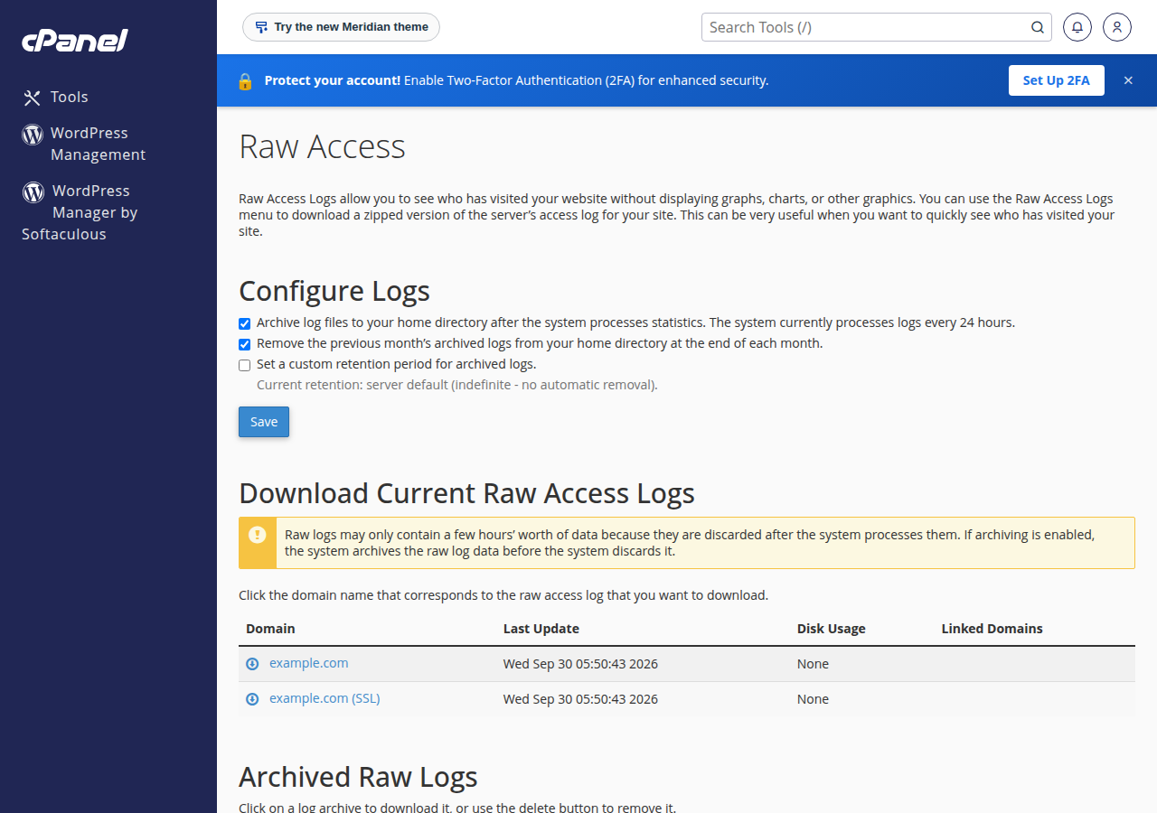
Task: Enable custom retention period for archived logs
Action: tap(244, 365)
